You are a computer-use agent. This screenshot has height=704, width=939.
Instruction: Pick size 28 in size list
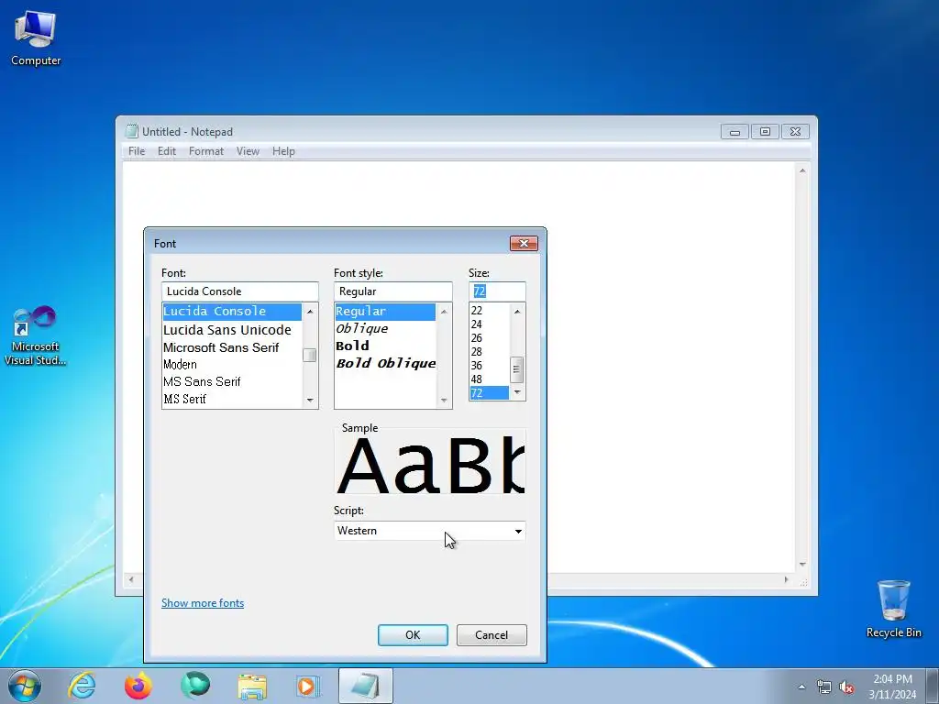(x=490, y=352)
